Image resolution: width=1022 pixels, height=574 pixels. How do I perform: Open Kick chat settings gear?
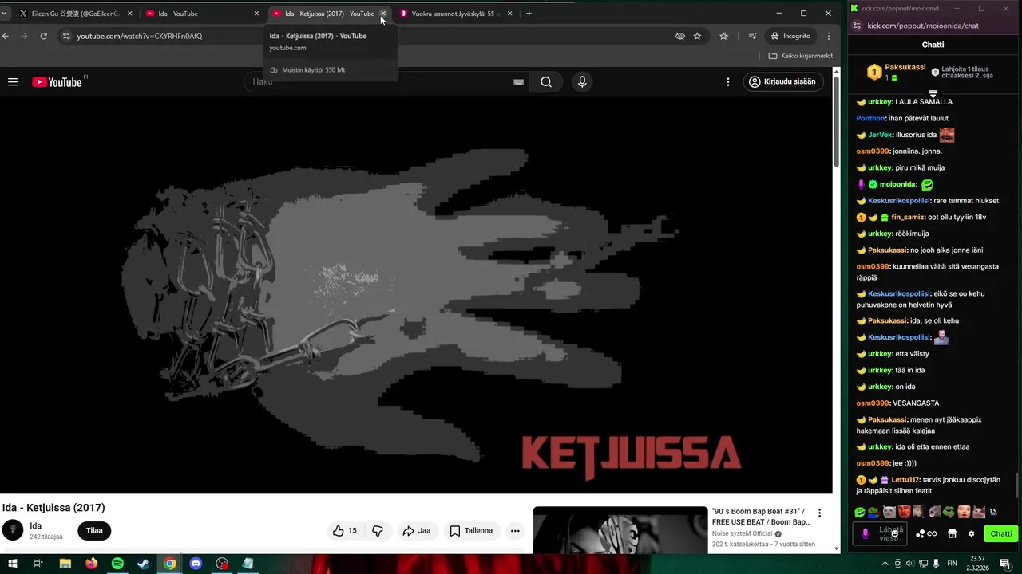971,534
